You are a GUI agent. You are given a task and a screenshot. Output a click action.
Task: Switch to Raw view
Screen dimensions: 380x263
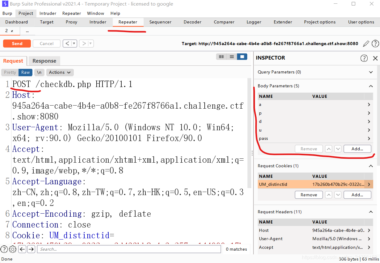25,72
